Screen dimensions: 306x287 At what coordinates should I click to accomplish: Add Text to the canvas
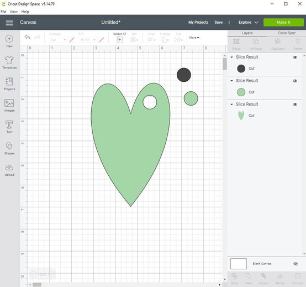point(9,127)
